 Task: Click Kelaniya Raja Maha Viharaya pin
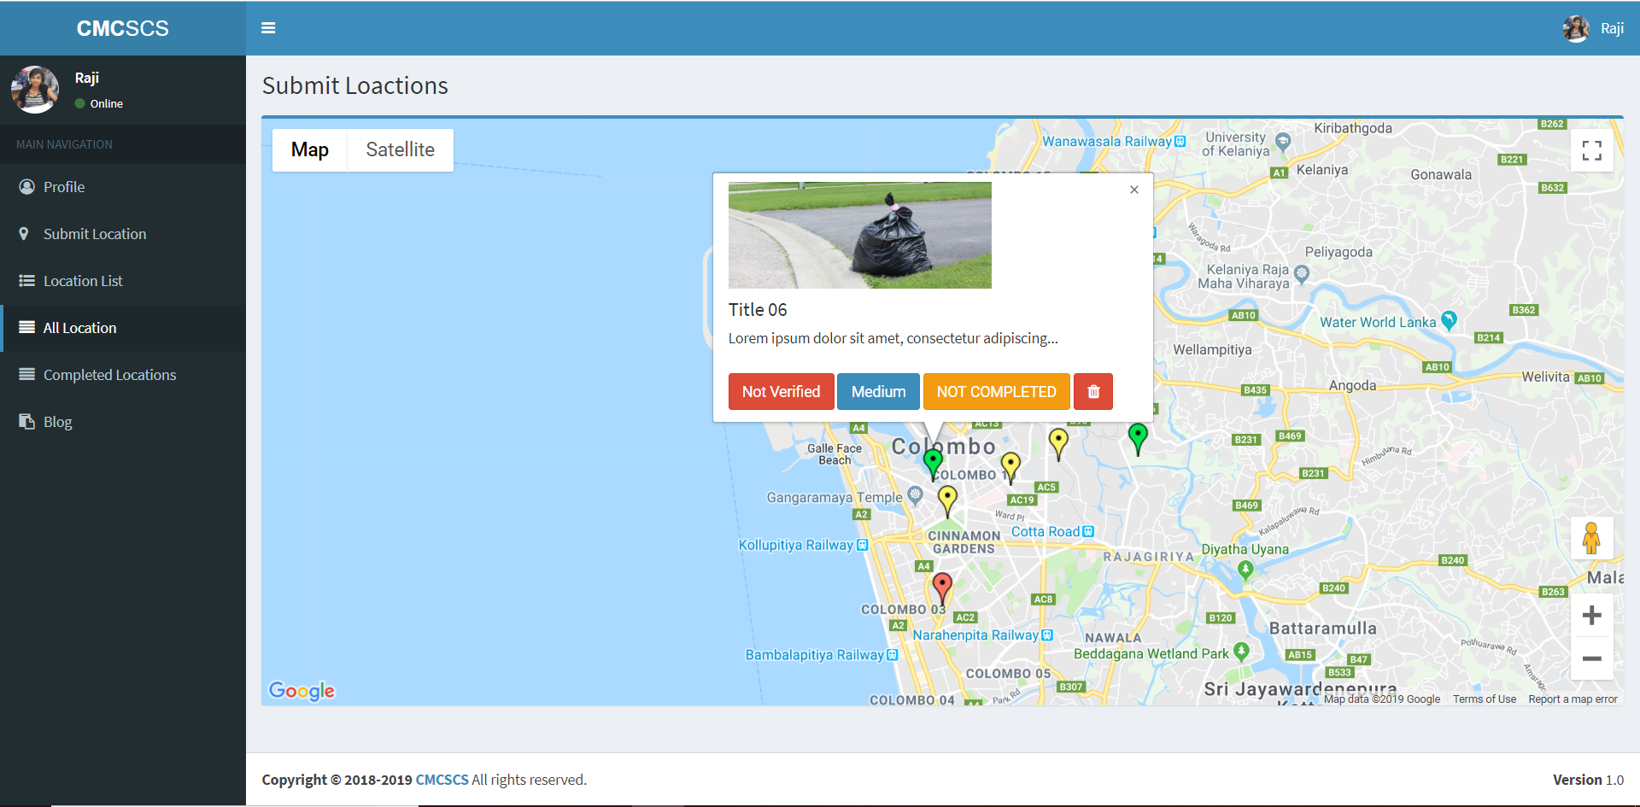click(x=1302, y=274)
